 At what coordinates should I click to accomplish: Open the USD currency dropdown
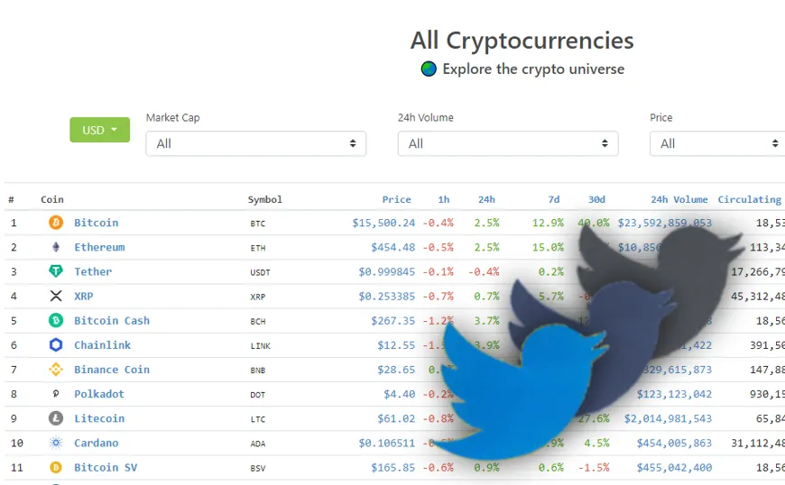99,130
